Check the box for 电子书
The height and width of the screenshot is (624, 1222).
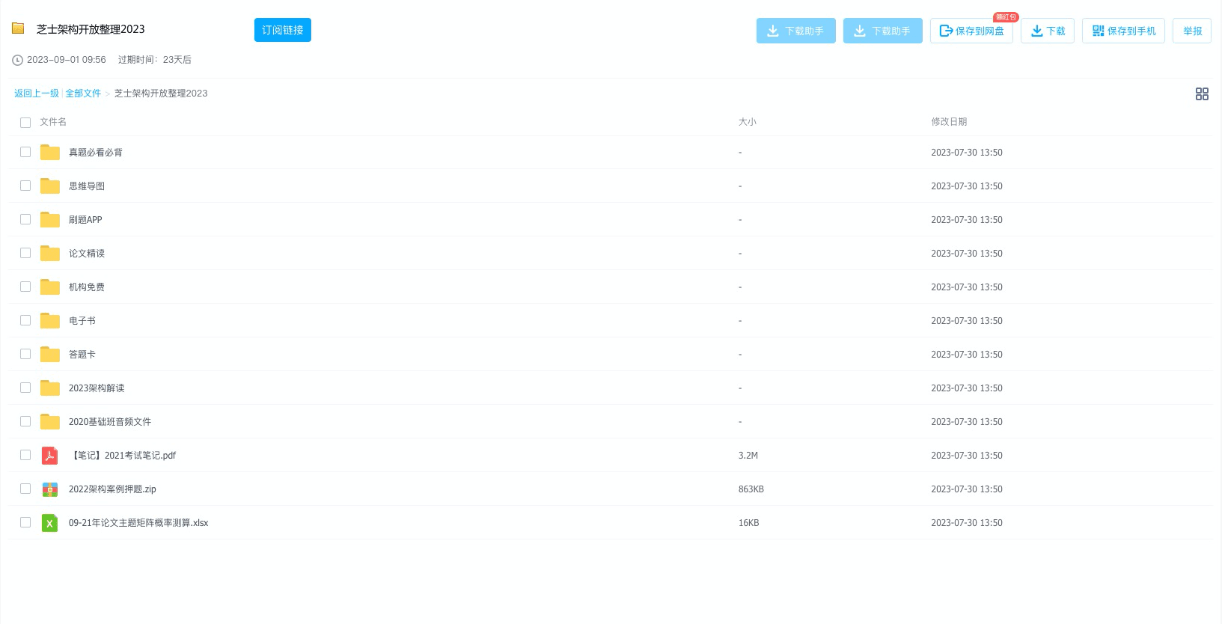pos(25,320)
